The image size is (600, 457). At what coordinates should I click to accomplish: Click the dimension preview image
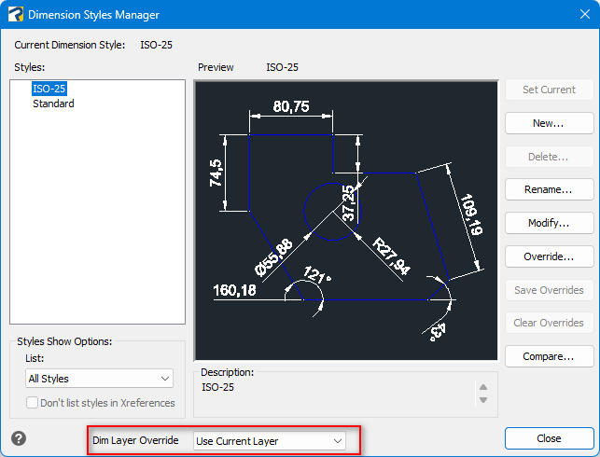(x=346, y=221)
